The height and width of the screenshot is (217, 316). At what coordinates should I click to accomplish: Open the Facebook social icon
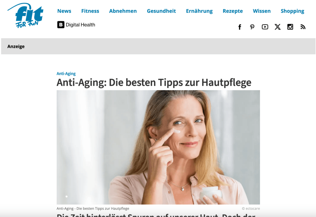pyautogui.click(x=239, y=27)
